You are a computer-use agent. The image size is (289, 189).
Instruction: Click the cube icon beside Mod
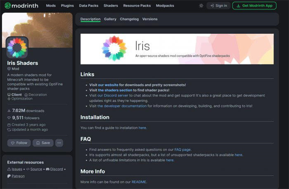pos(9,69)
